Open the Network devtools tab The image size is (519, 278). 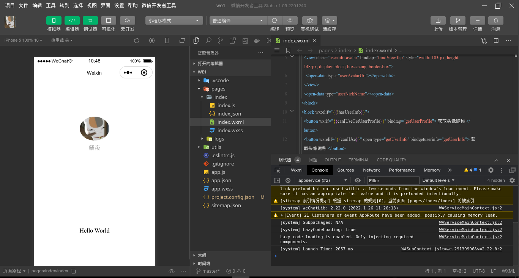pos(371,170)
